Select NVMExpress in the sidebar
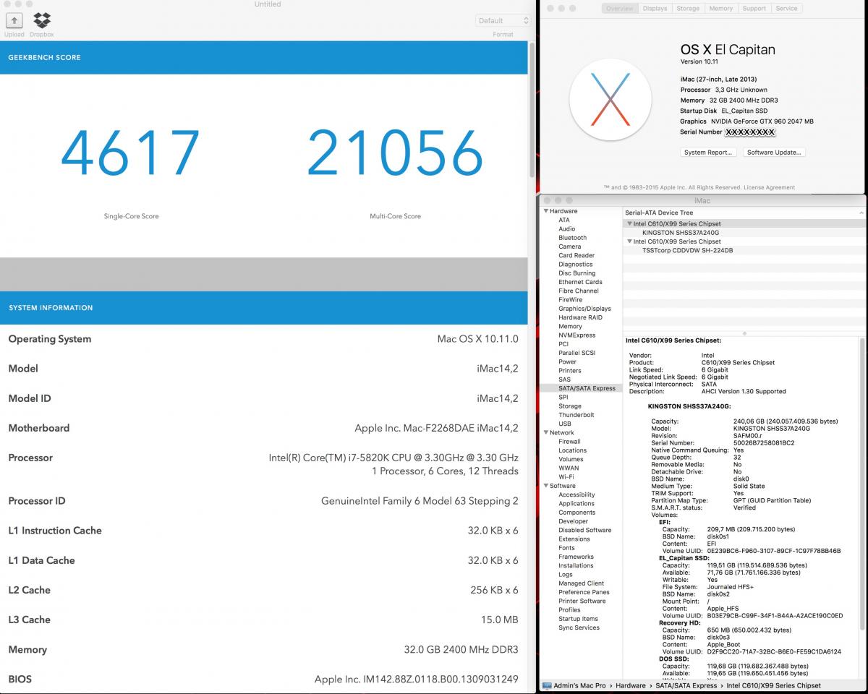This screenshot has height=694, width=868. pos(577,335)
